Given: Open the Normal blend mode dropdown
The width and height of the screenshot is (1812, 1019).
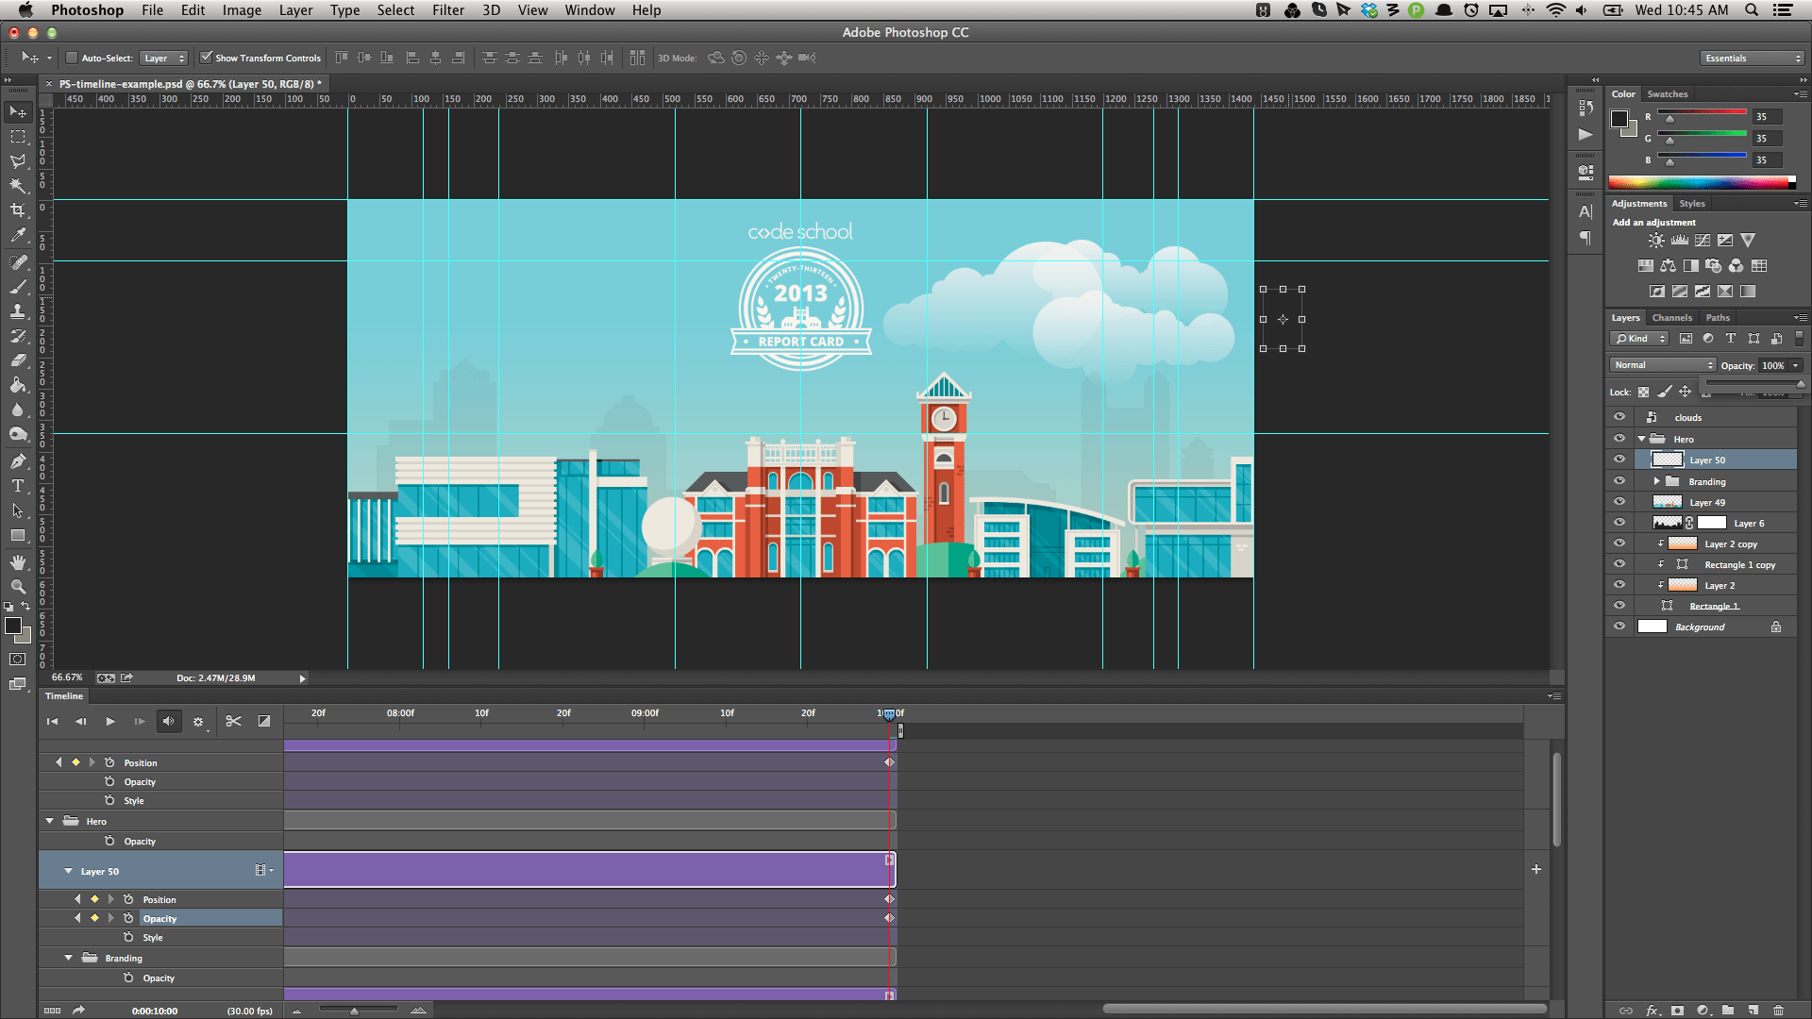Looking at the screenshot, I should pos(1662,365).
